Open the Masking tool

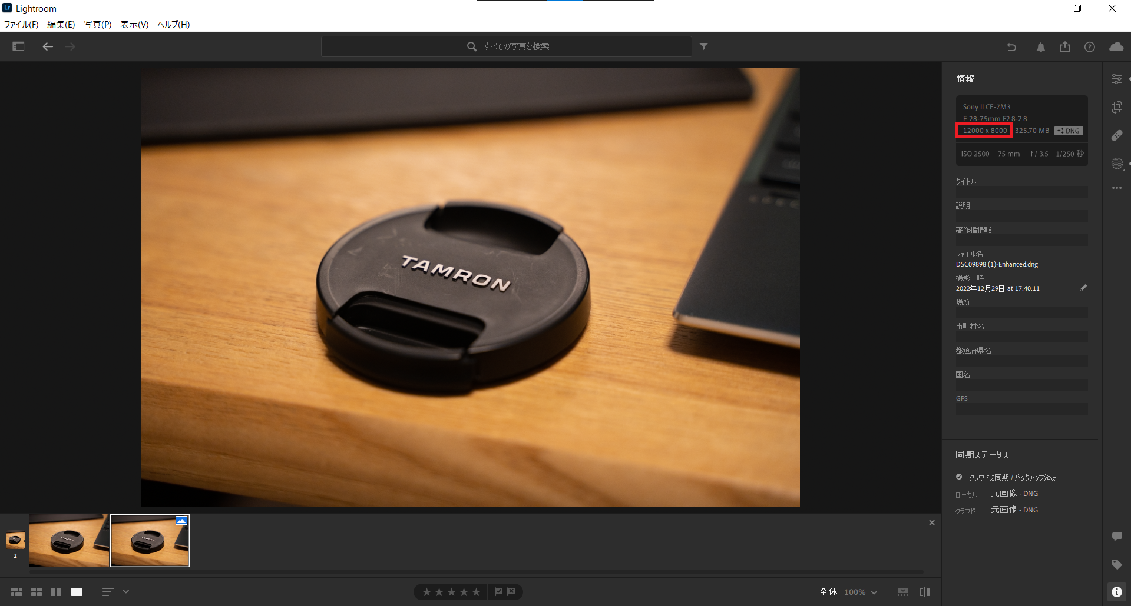pyautogui.click(x=1116, y=164)
